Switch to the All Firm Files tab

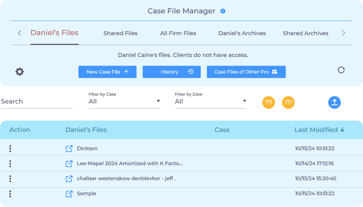pos(178,33)
